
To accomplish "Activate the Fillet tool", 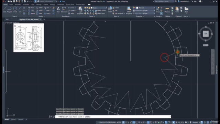I will click(47, 11).
